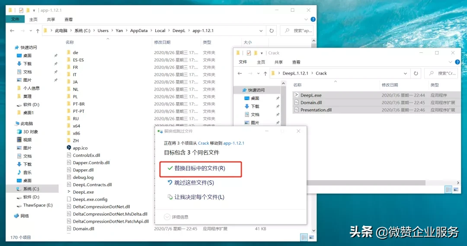The height and width of the screenshot is (246, 467).
Task: Expand ribbon chevron in Crack window
Action: tap(450, 62)
